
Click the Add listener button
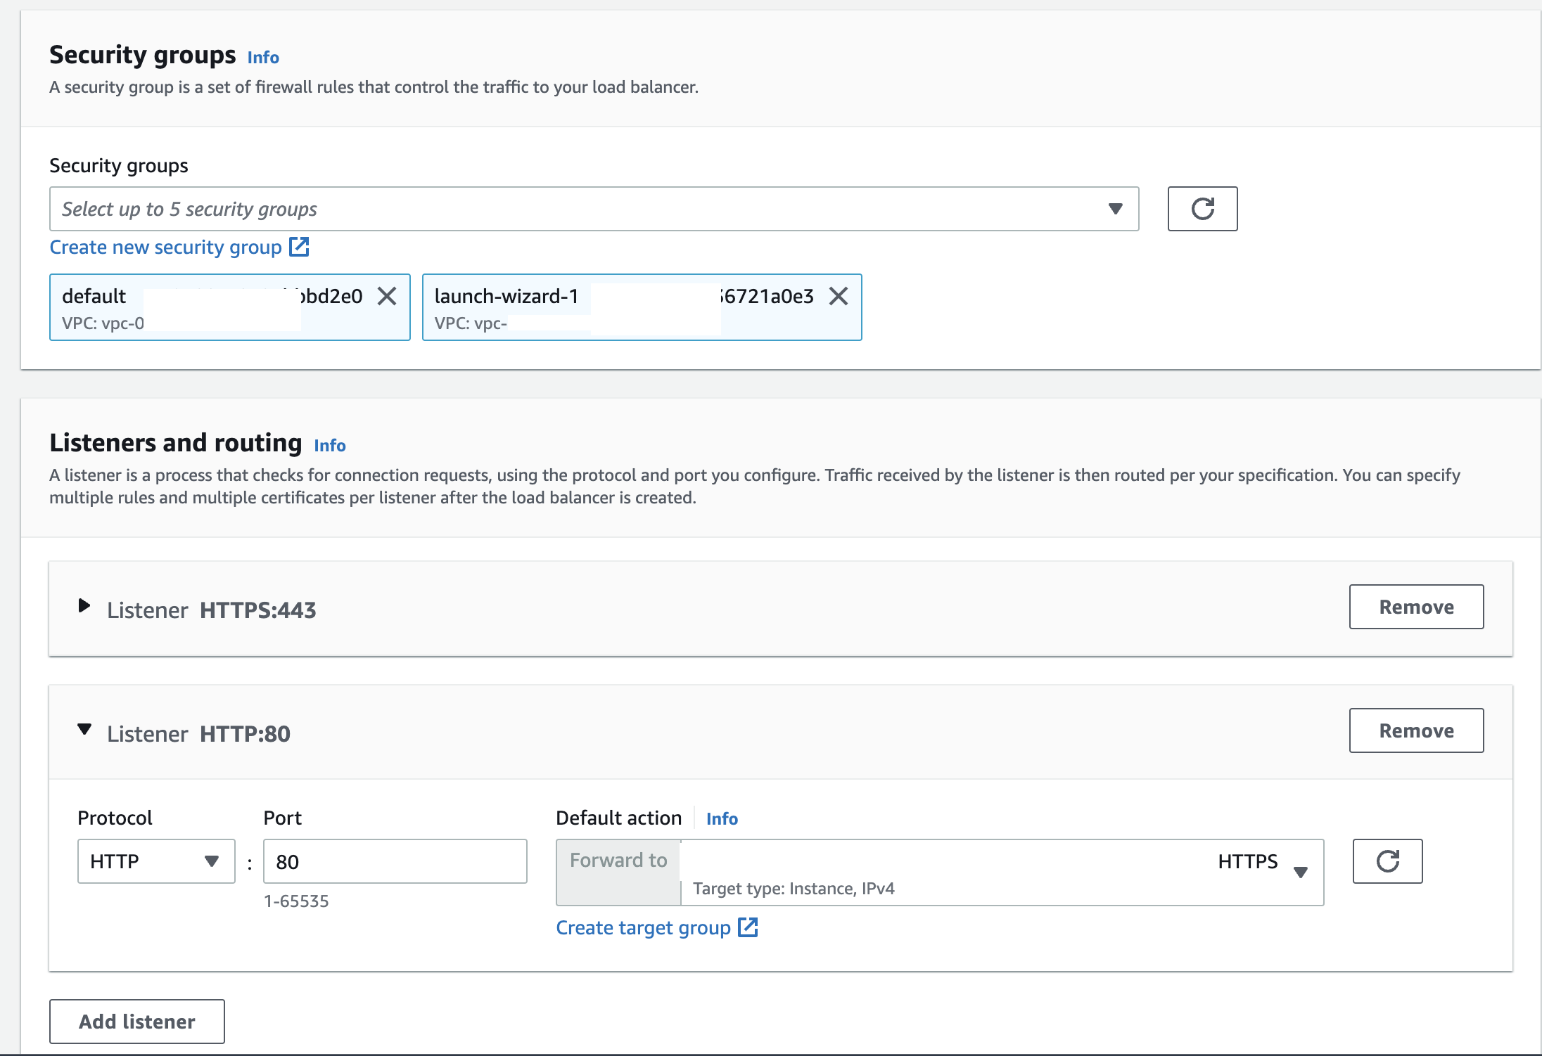(137, 1022)
